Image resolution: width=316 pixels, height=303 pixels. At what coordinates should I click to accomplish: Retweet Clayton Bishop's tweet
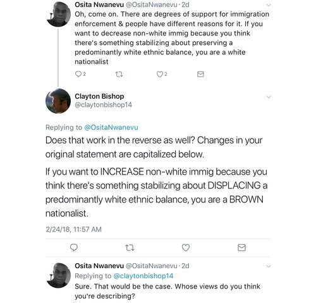click(x=130, y=247)
